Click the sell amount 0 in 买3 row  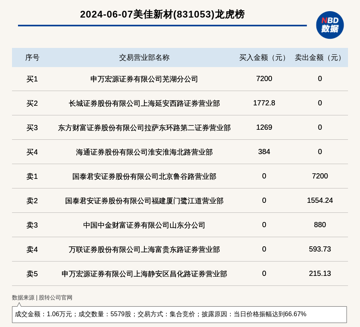point(320,127)
